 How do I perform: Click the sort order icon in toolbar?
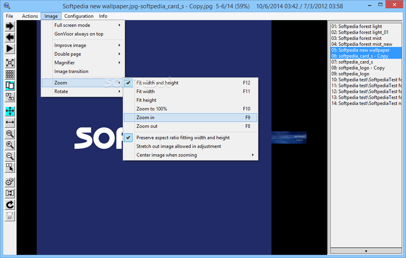point(10,97)
